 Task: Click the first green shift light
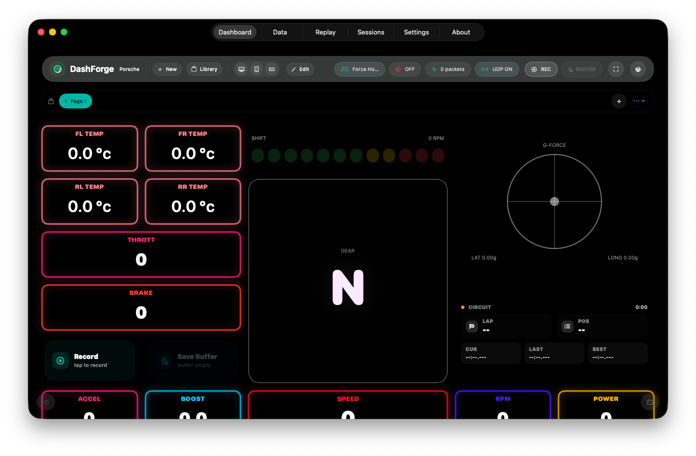(x=258, y=155)
